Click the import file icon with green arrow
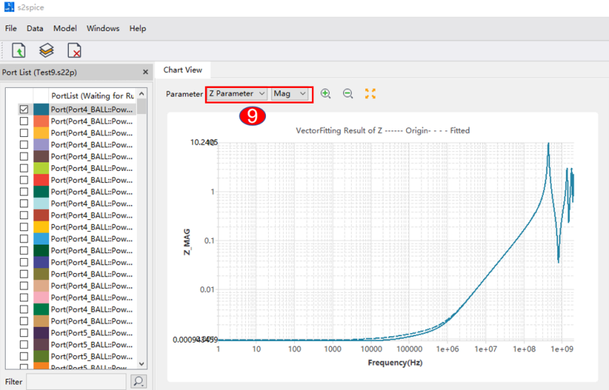The height and width of the screenshot is (390, 609). click(18, 50)
